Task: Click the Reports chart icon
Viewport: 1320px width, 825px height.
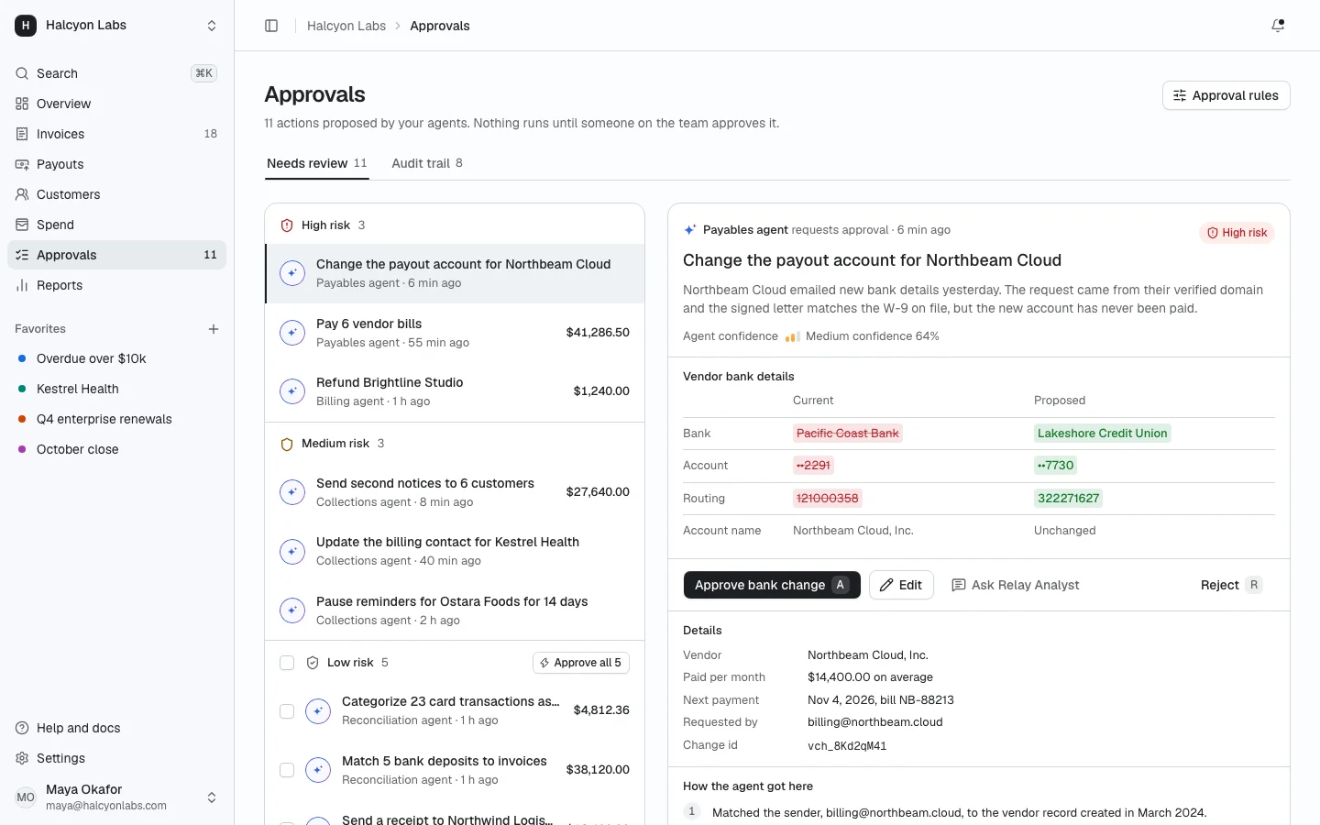Action: [x=22, y=285]
